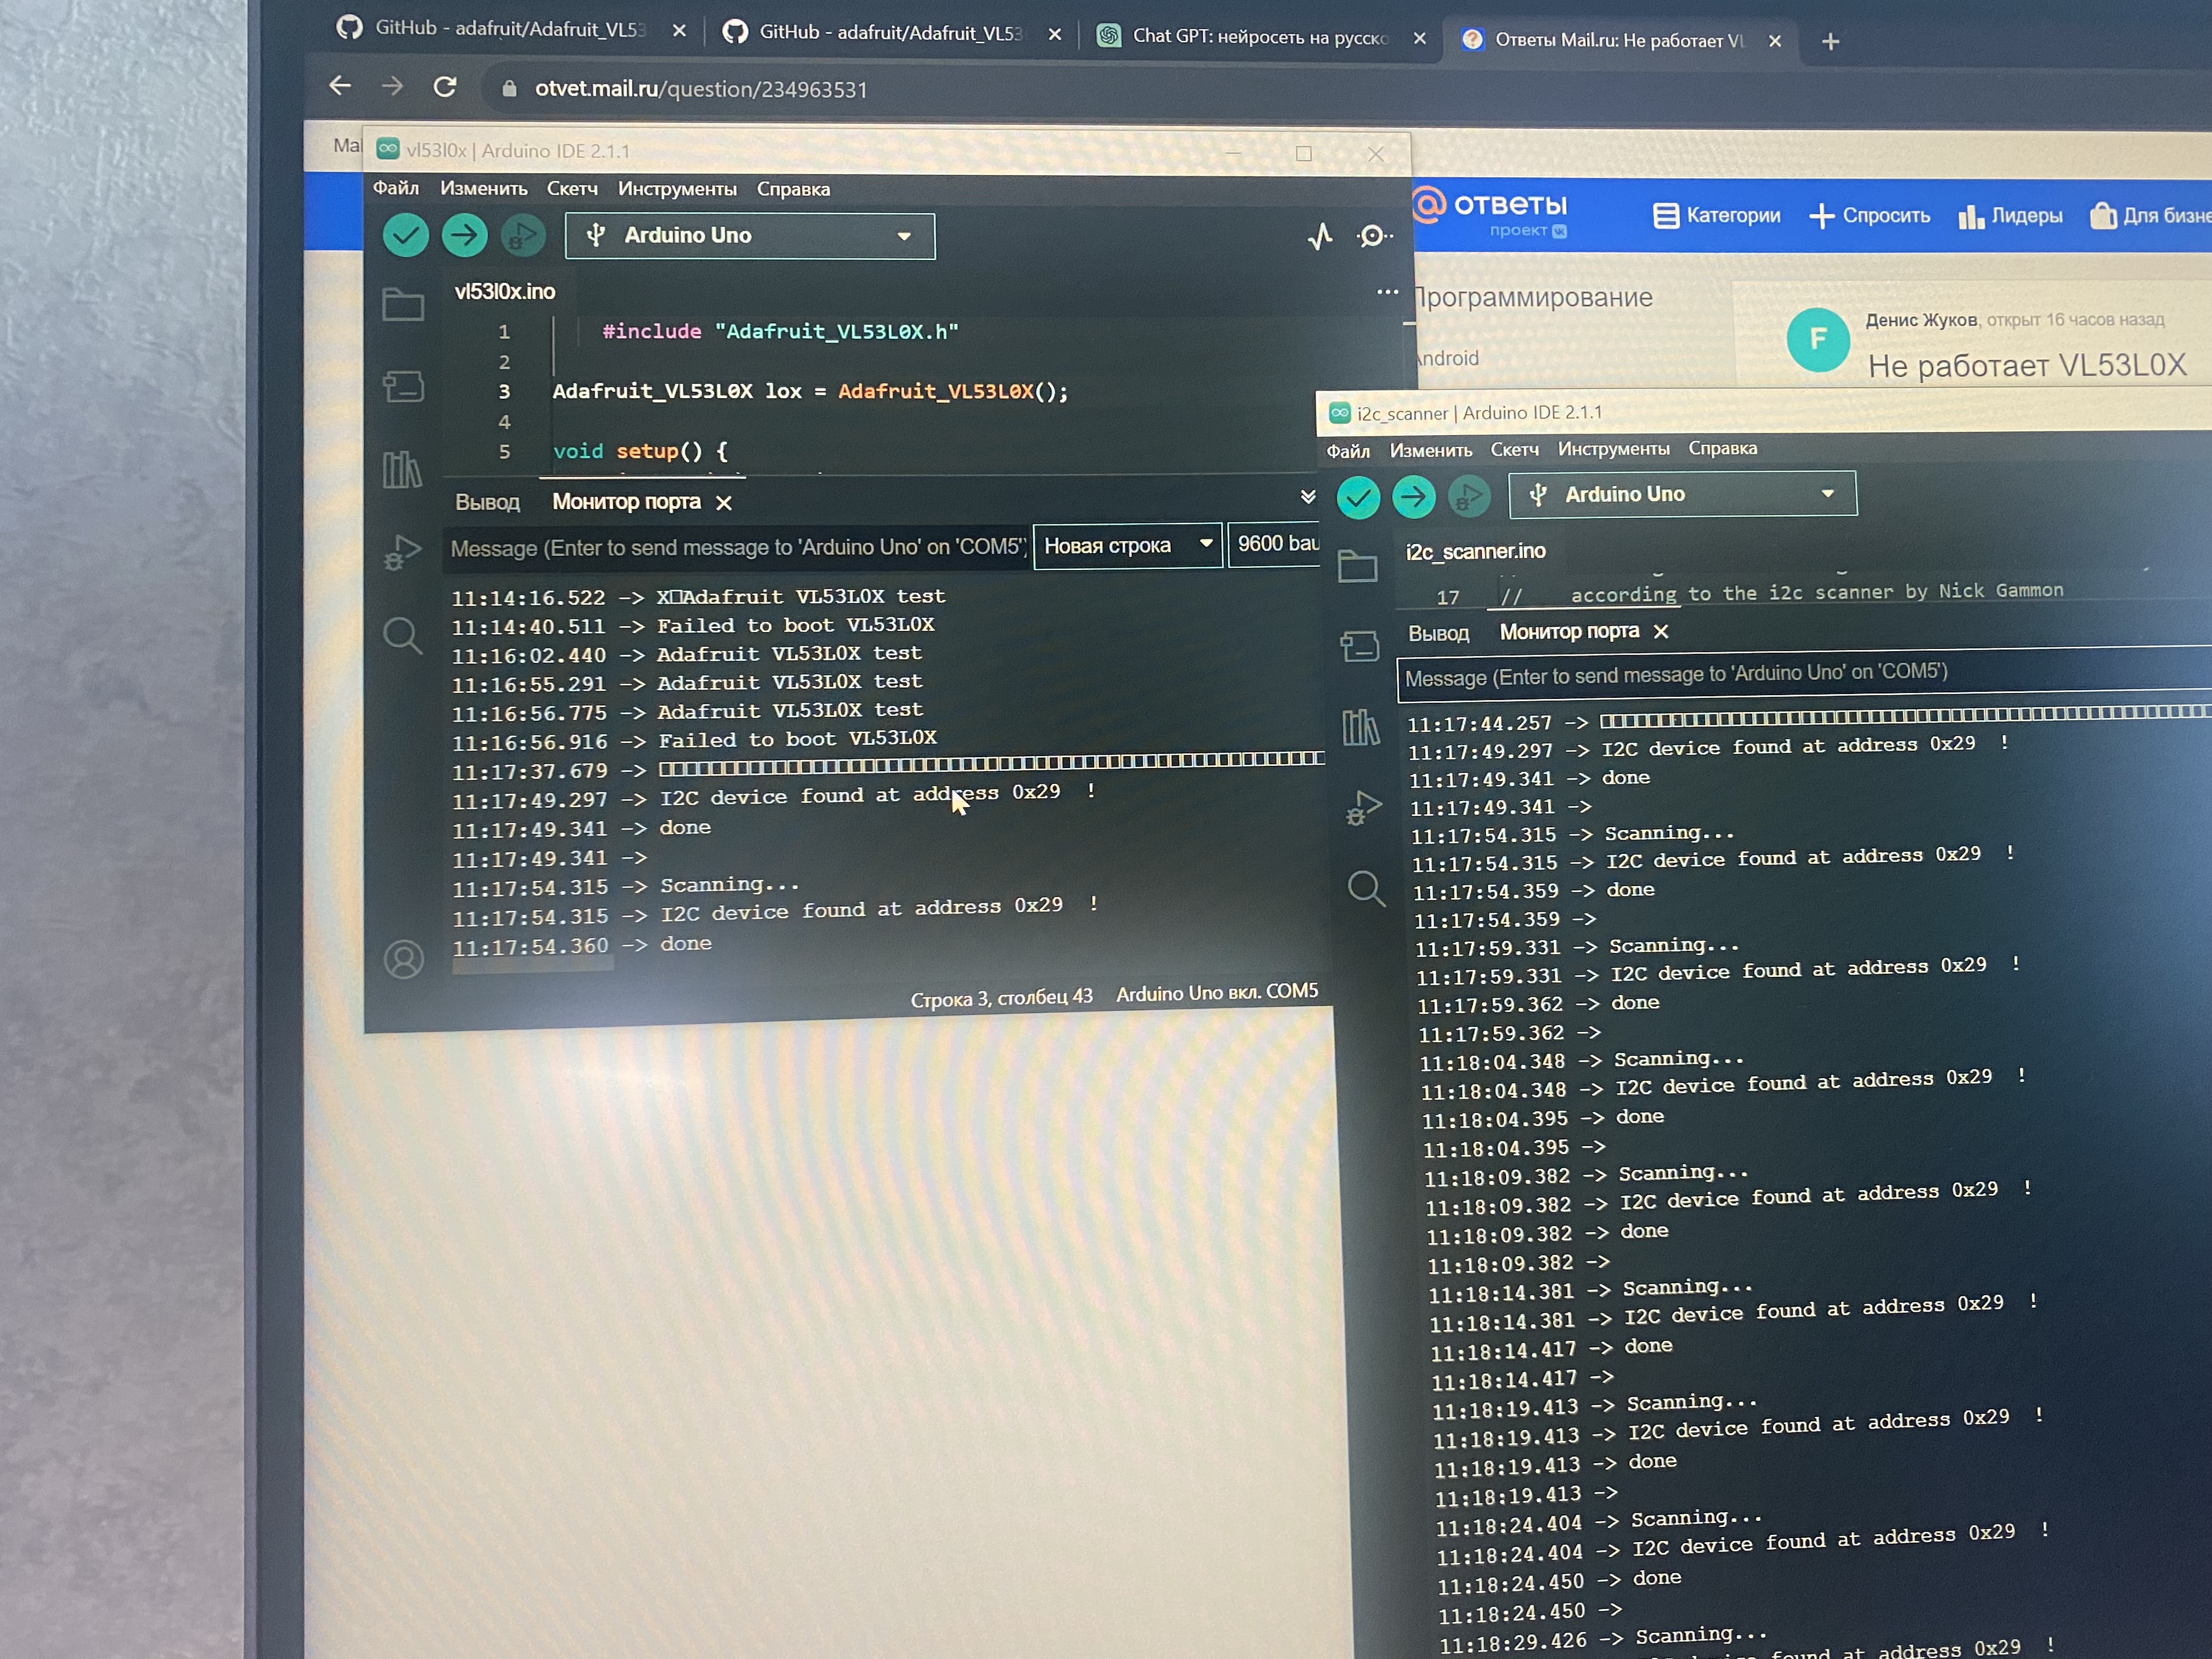Select Монитор порта tab in vl53l0x window
The width and height of the screenshot is (2212, 1659).
[x=626, y=502]
